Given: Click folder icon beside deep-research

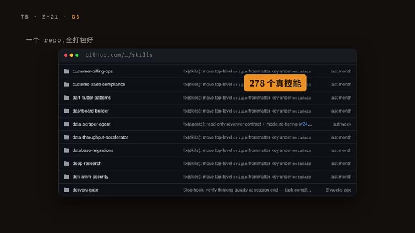Looking at the screenshot, I should pyautogui.click(x=66, y=164).
